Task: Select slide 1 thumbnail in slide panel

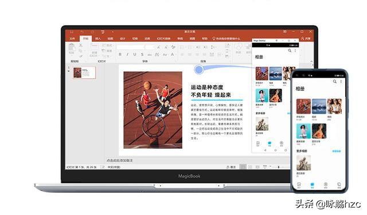Action: pos(84,73)
